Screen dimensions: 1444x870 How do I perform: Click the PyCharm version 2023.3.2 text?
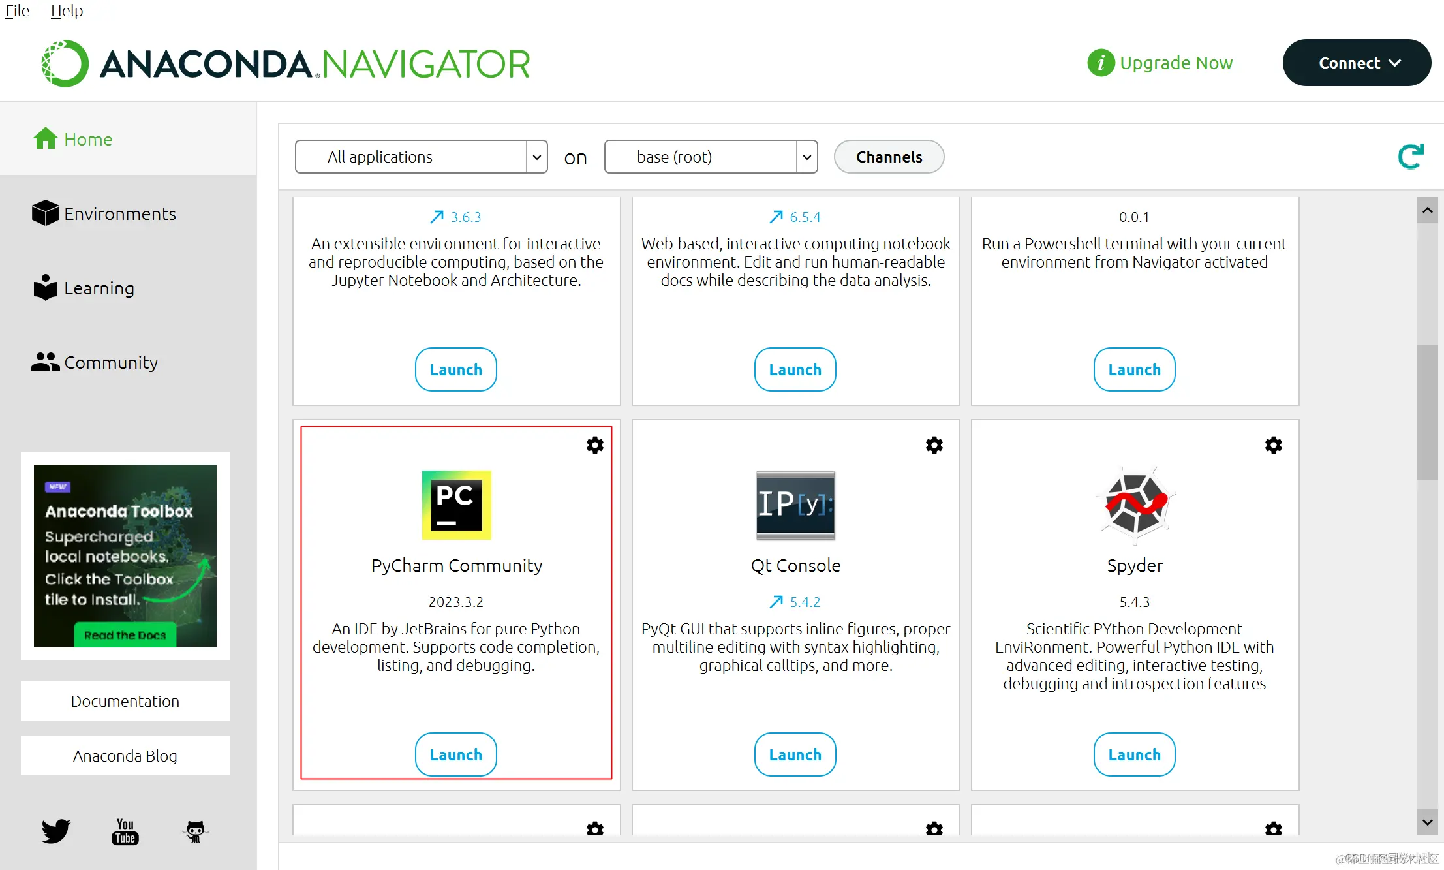[456, 601]
